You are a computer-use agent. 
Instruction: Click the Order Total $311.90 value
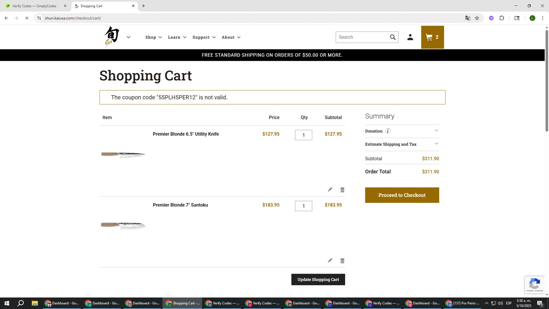tap(430, 172)
